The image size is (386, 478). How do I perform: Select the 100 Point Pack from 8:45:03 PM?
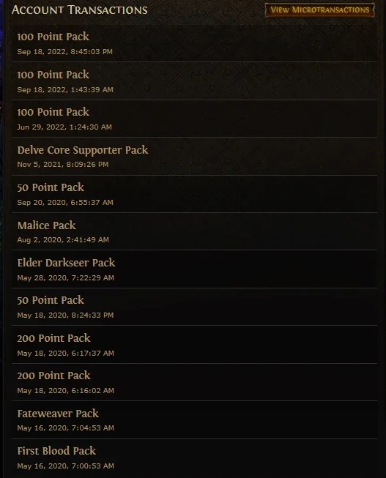(194, 43)
